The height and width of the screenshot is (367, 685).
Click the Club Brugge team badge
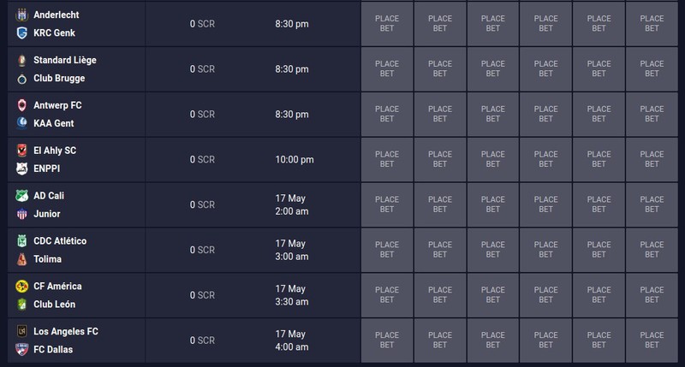(x=22, y=79)
